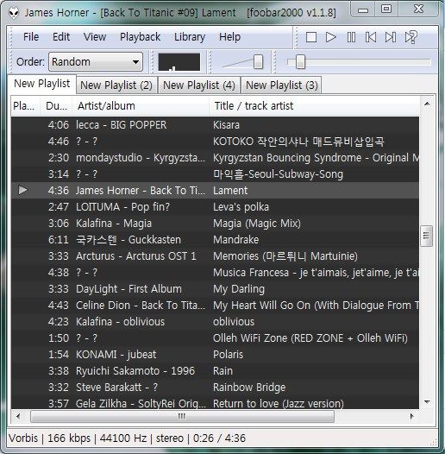
Task: Open the Help menu
Action: [229, 37]
